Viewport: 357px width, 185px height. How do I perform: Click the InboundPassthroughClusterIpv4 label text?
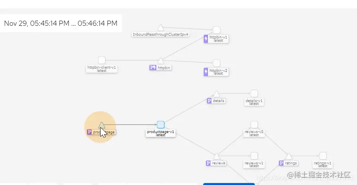tap(161, 35)
